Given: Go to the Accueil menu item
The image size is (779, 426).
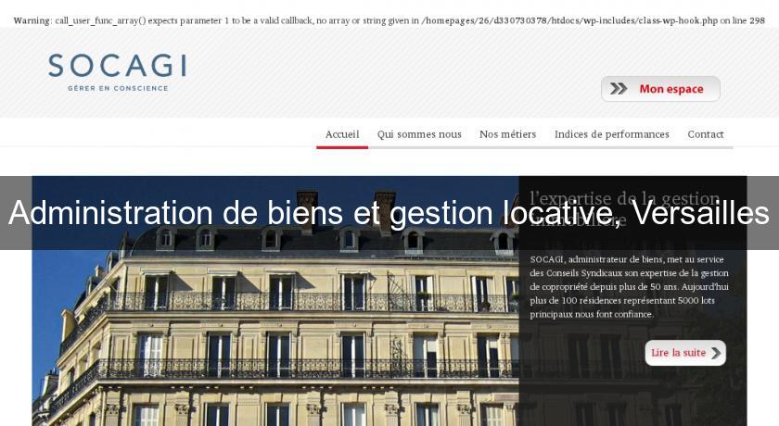Looking at the screenshot, I should tap(342, 134).
